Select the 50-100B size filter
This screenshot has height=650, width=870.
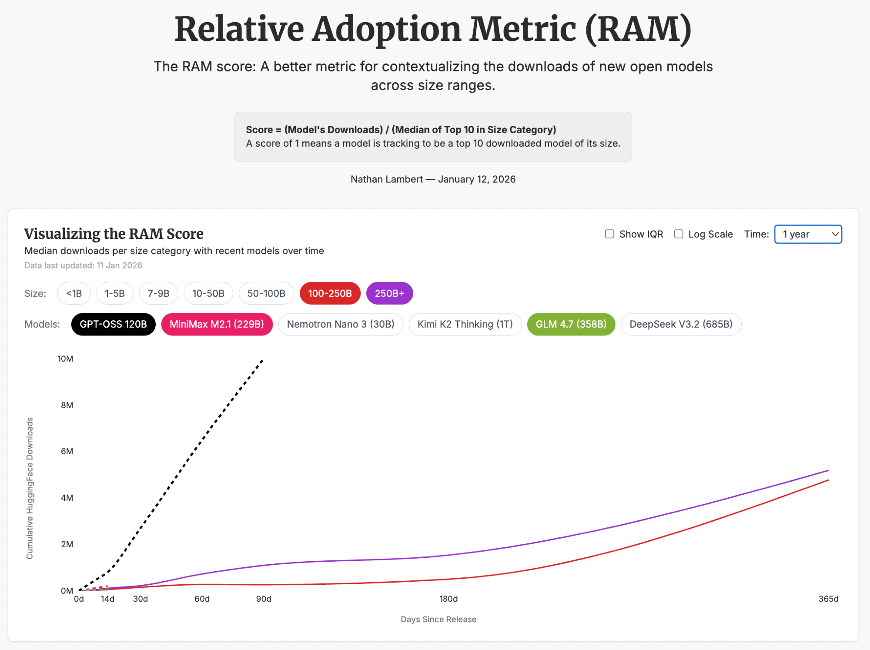[266, 293]
